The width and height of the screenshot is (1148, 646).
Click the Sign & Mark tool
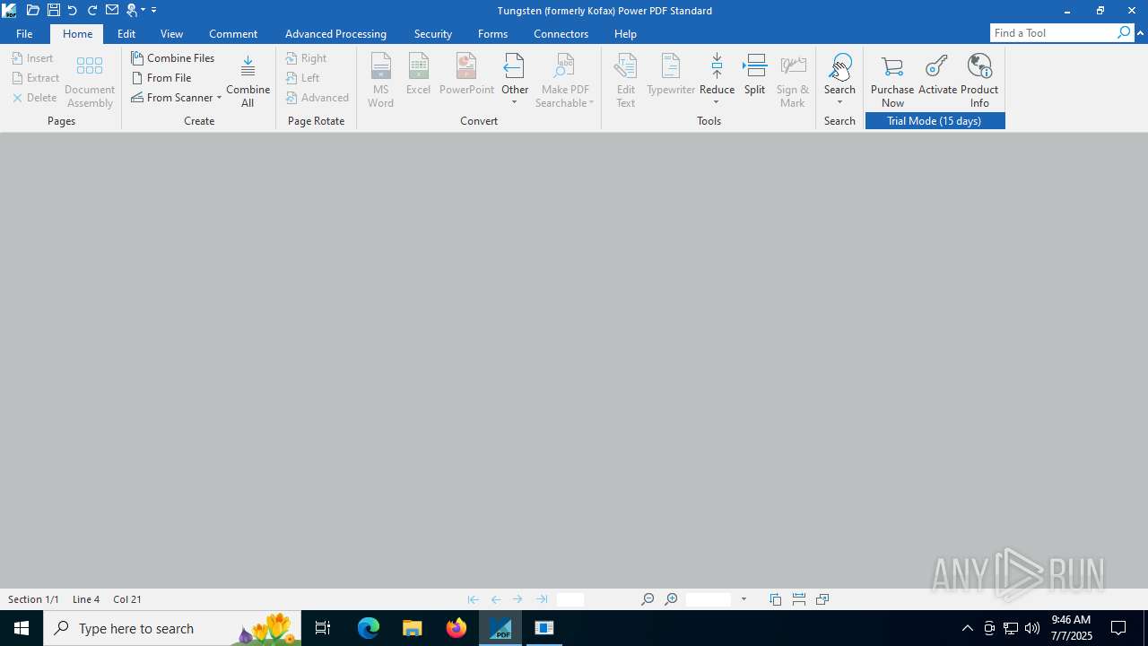[793, 81]
